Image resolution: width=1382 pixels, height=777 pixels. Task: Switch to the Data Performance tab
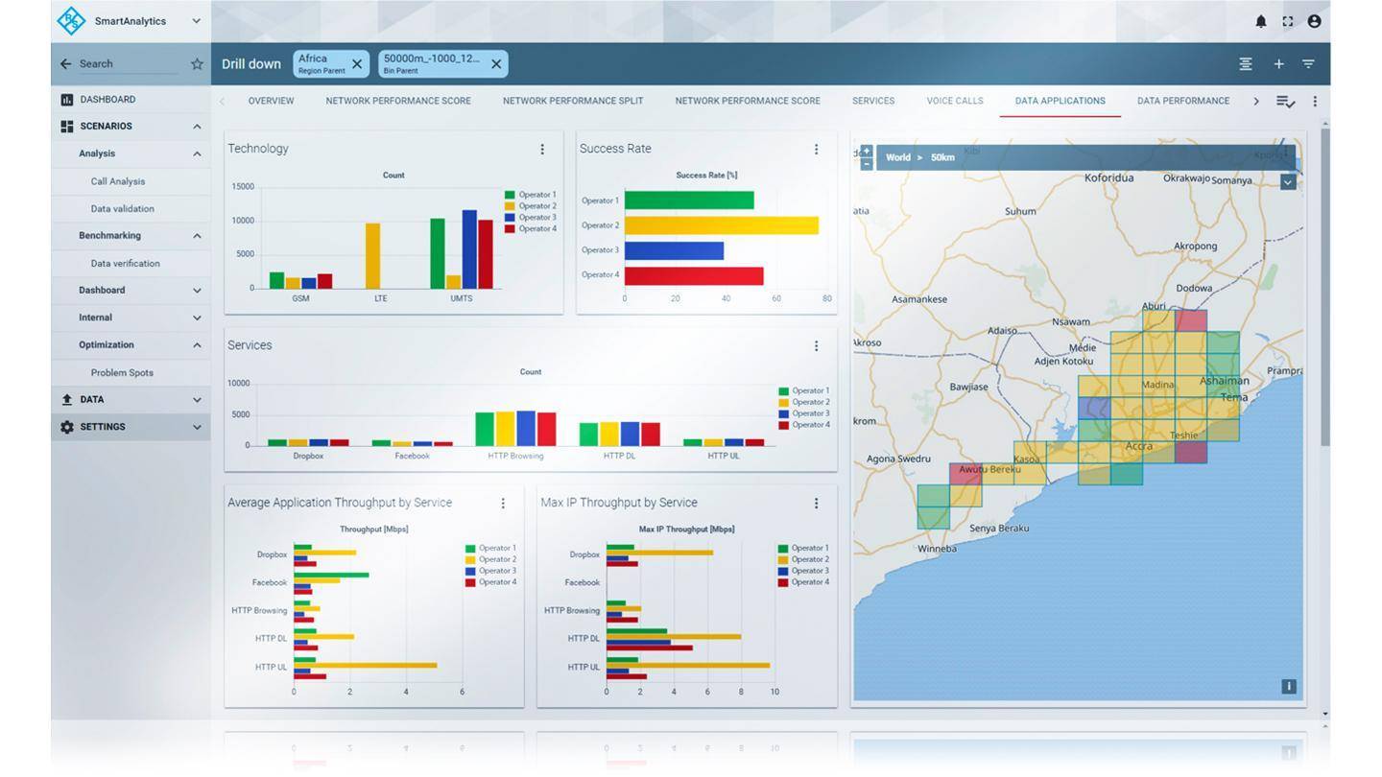[1182, 101]
